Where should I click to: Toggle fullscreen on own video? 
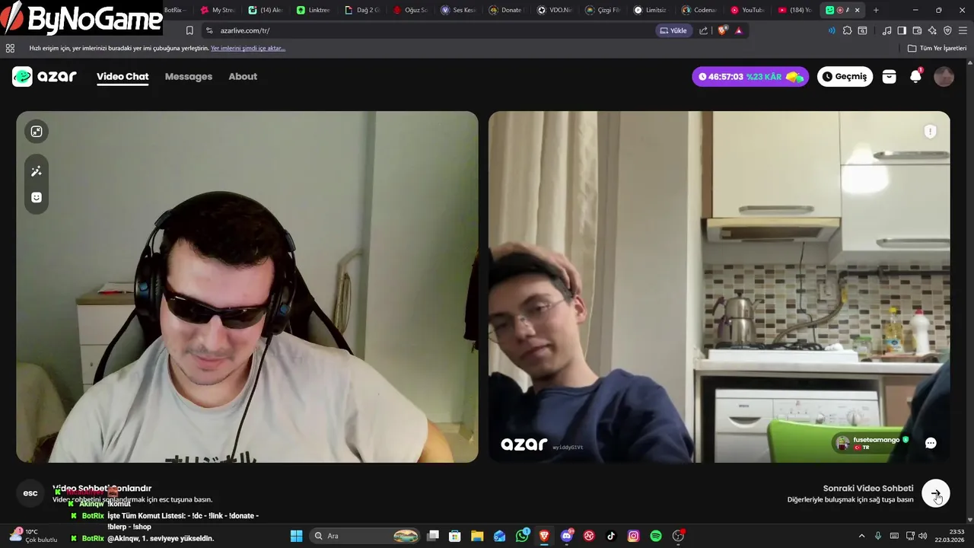point(37,132)
